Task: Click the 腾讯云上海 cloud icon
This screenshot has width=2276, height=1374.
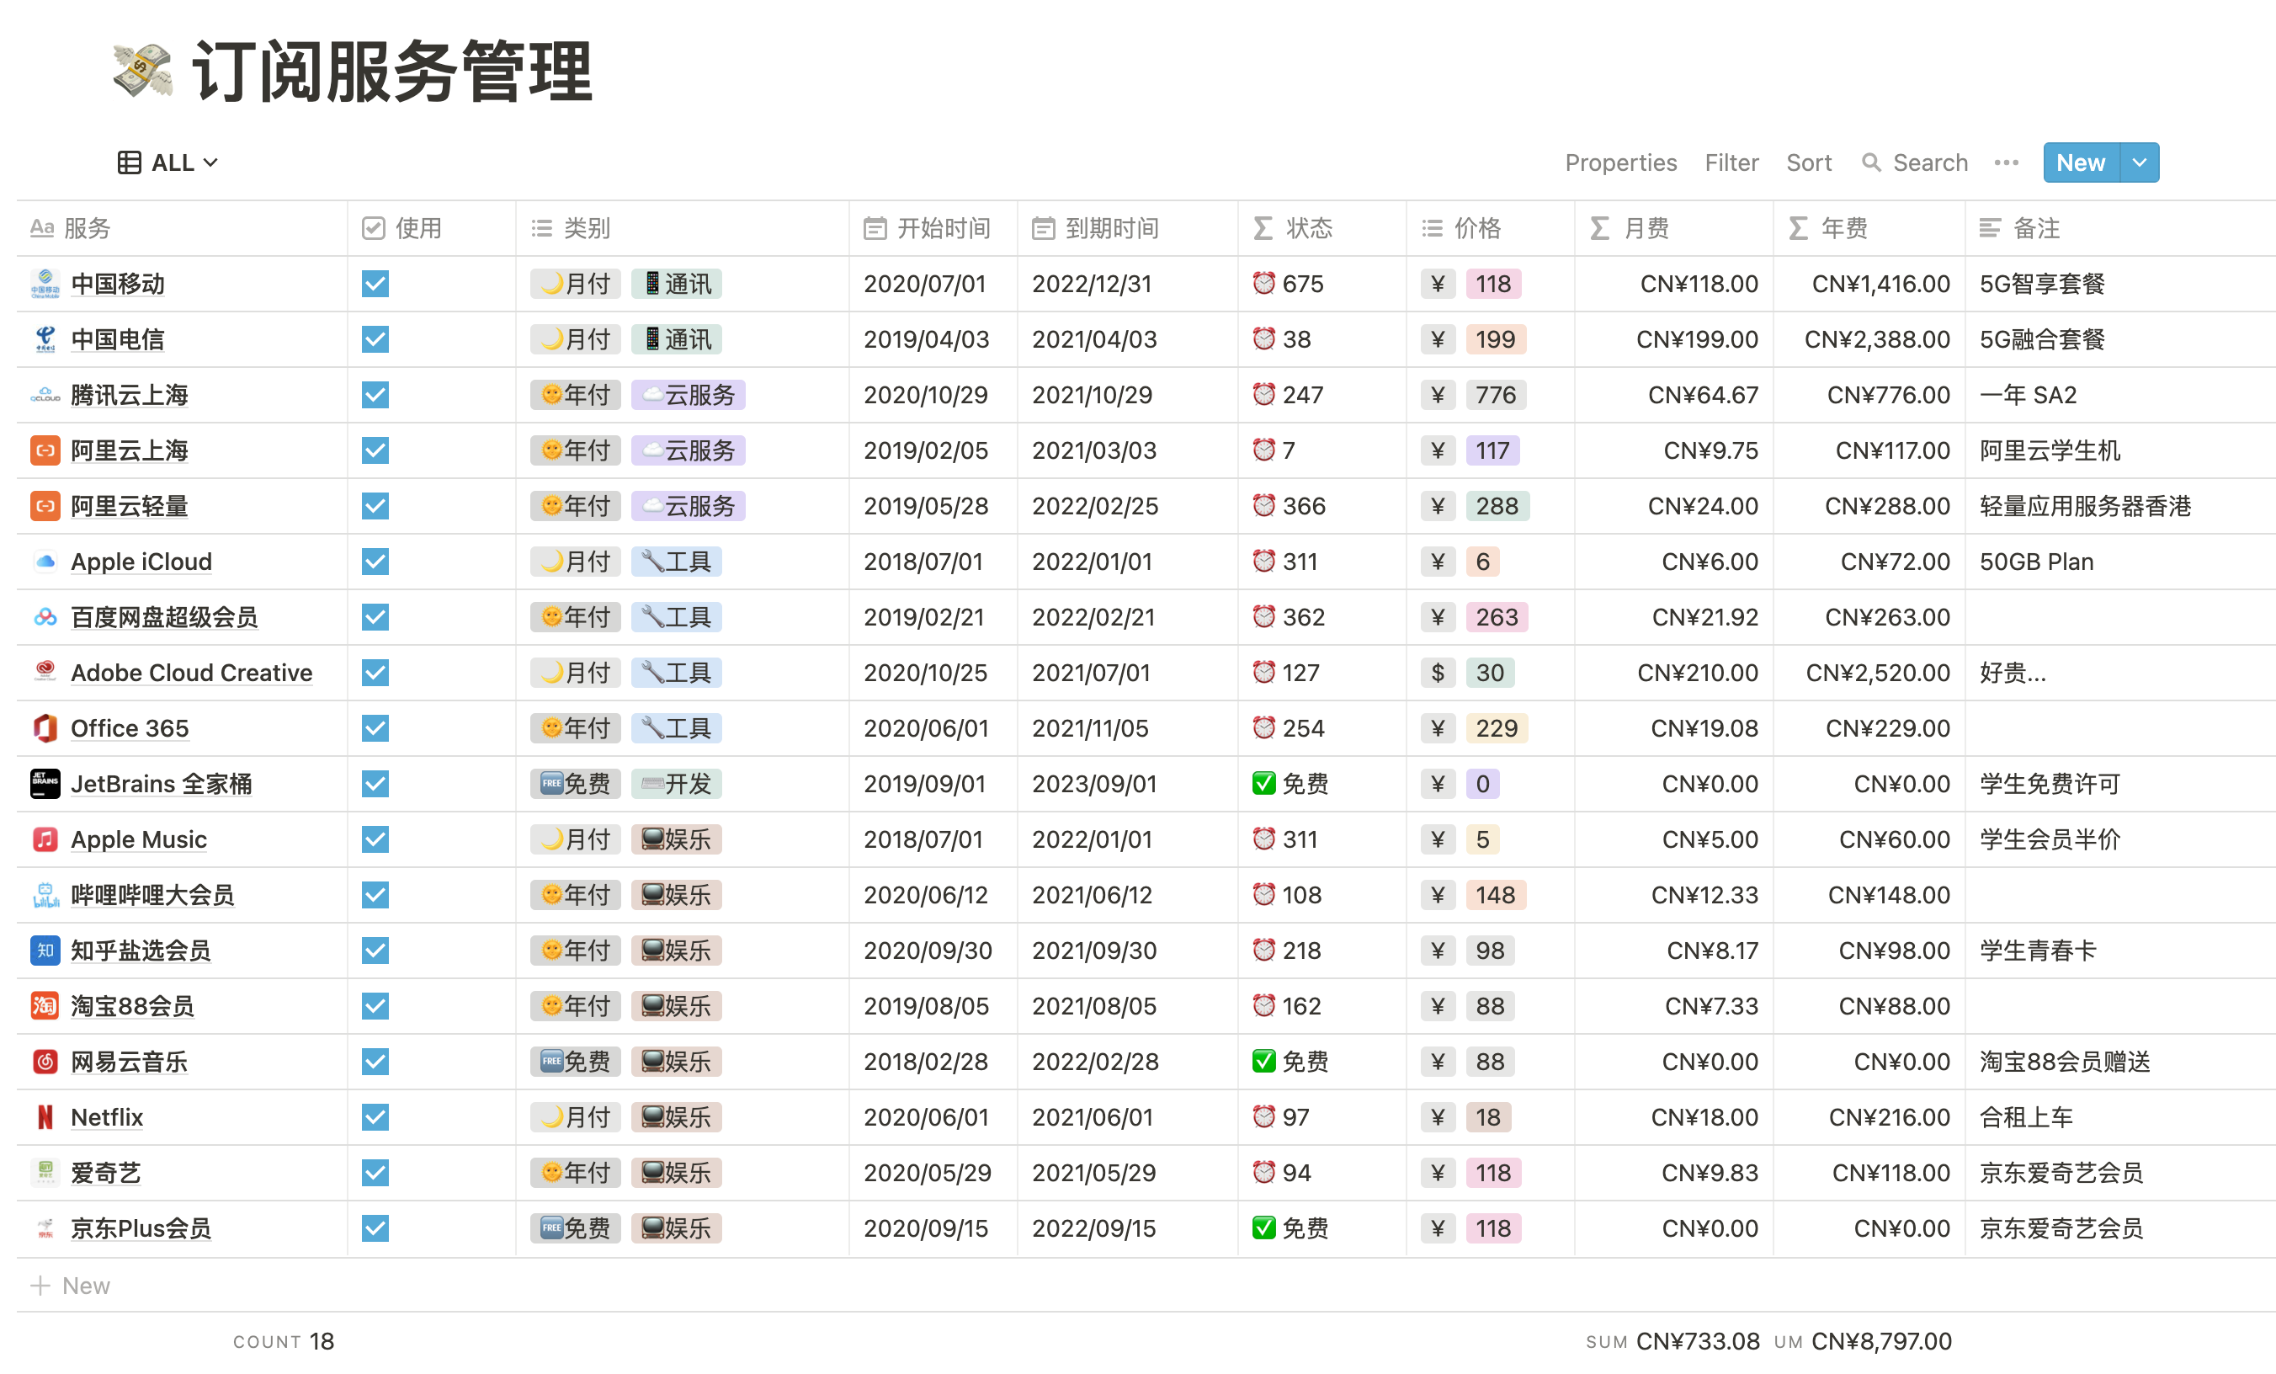Action: (x=45, y=396)
